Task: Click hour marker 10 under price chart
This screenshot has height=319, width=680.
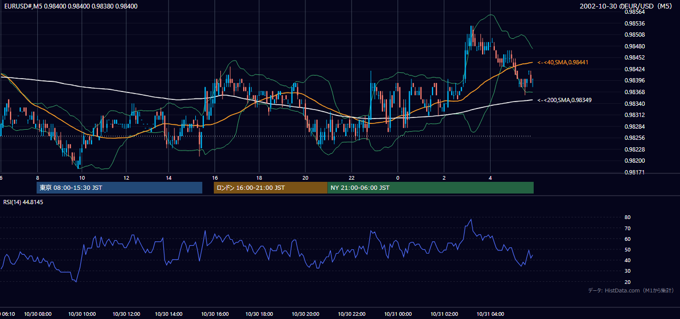Action: [81, 178]
